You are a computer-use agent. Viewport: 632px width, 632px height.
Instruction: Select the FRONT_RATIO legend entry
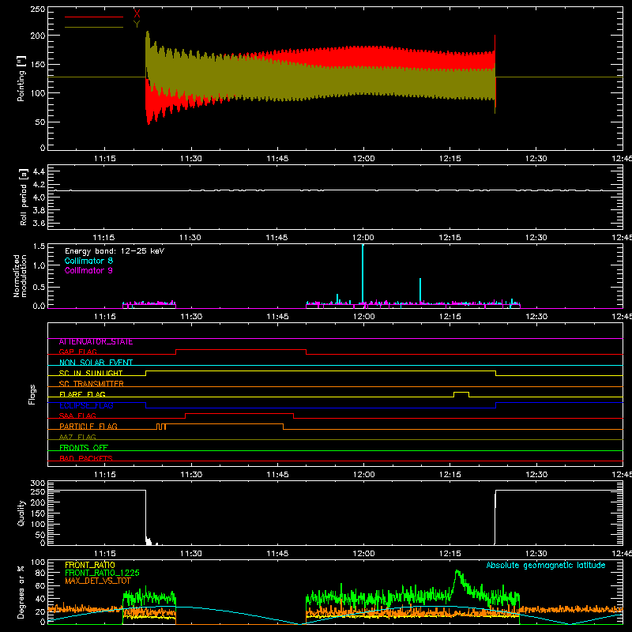[90, 565]
